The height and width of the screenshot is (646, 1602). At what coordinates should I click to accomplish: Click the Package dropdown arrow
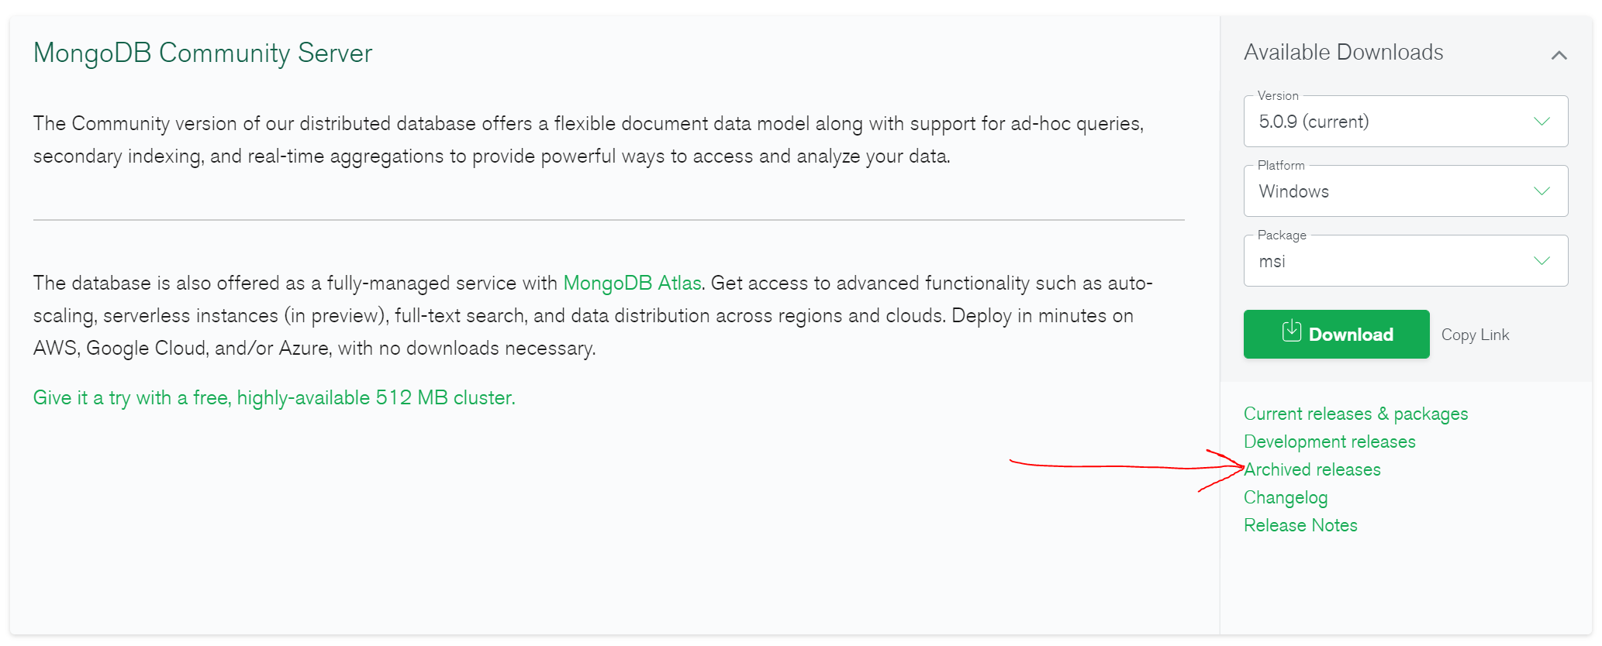1542,261
